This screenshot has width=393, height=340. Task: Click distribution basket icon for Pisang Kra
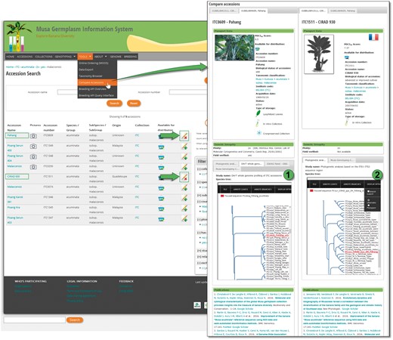pyautogui.click(x=161, y=209)
